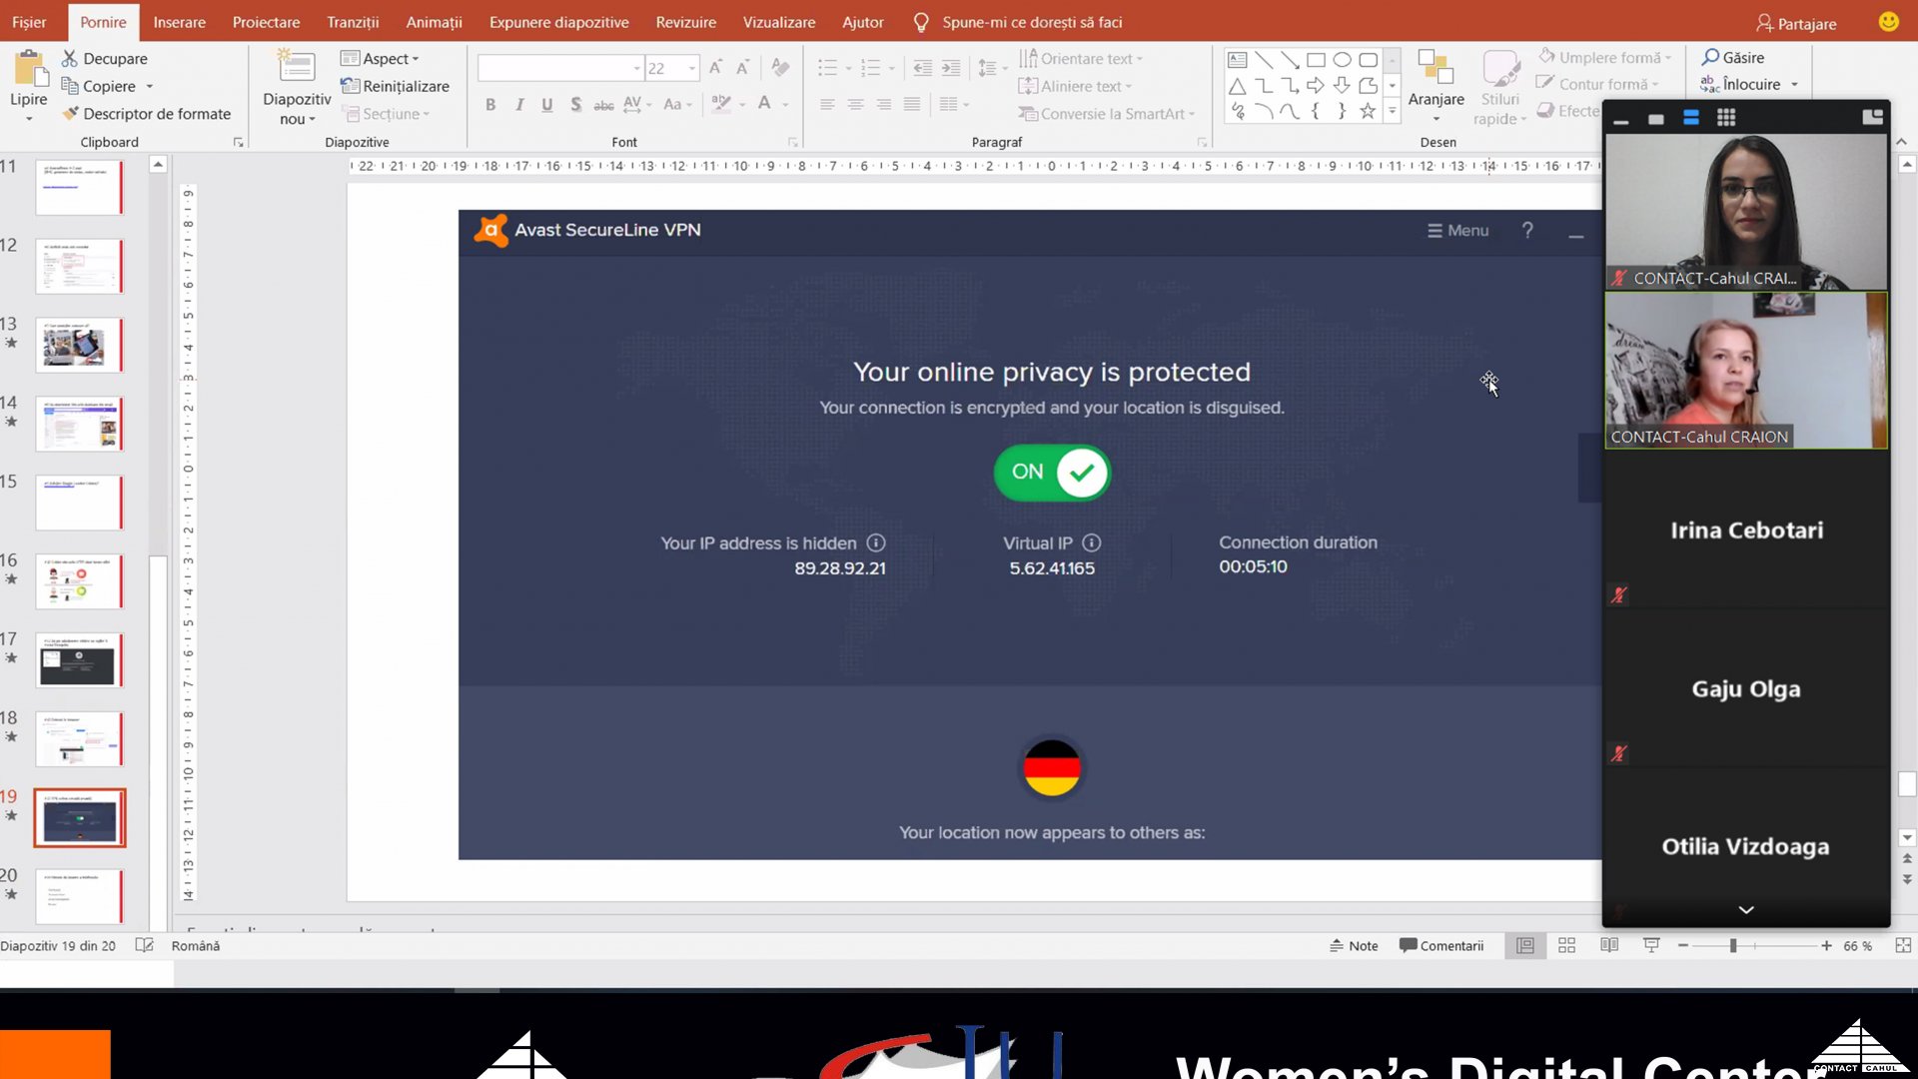This screenshot has height=1079, width=1918.
Task: Open the Inserare ribbon tab
Action: click(179, 22)
